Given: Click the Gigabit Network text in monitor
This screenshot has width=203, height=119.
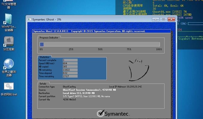Looking at the screenshot, I should click(x=190, y=39).
